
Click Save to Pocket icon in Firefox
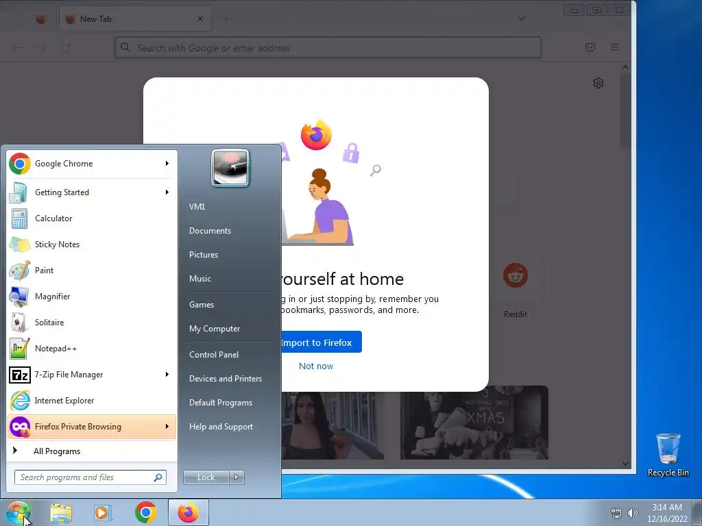pos(590,47)
